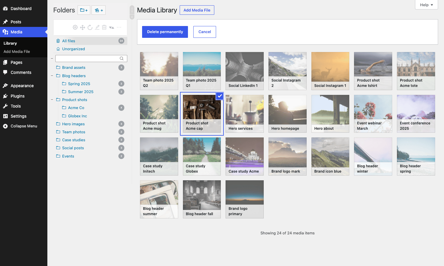The image size is (444, 266).
Task: Open Settings admin menu
Action: click(x=24, y=116)
